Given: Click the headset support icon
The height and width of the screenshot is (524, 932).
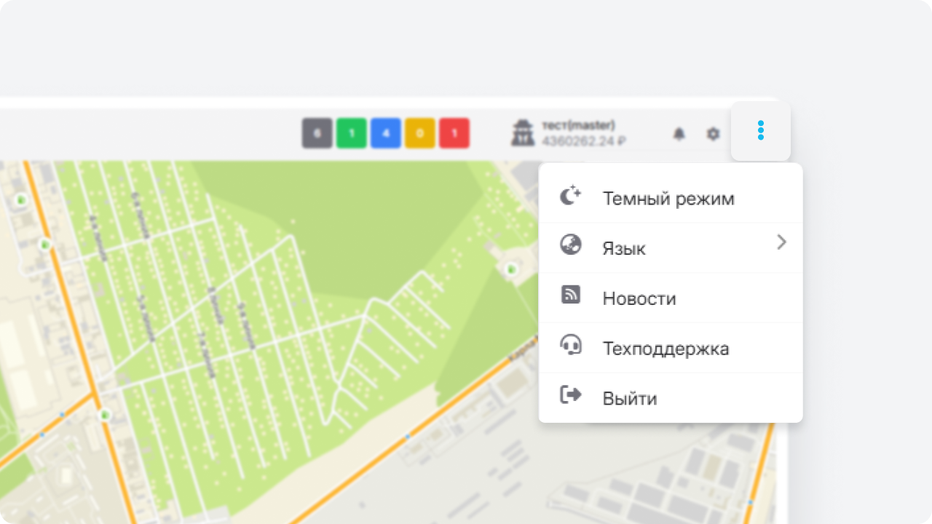Looking at the screenshot, I should pyautogui.click(x=570, y=345).
